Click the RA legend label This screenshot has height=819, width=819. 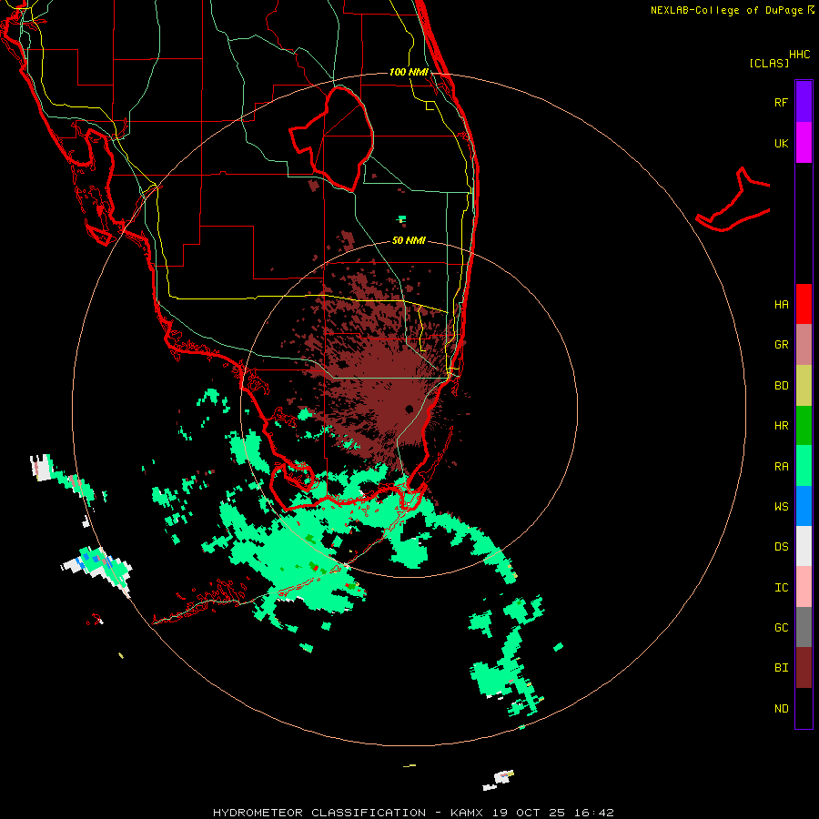pyautogui.click(x=781, y=467)
